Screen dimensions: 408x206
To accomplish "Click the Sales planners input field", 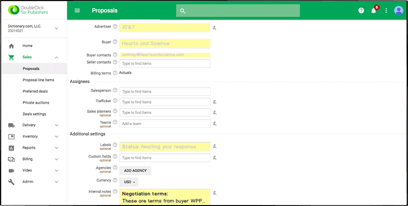I will click(165, 113).
